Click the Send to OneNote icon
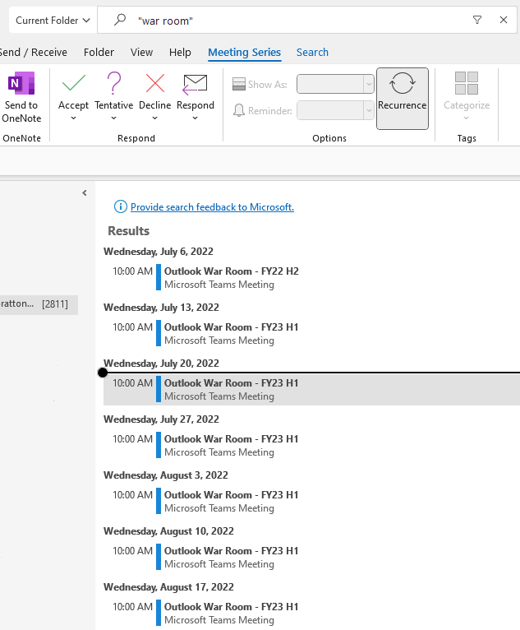The height and width of the screenshot is (630, 520). (21, 84)
